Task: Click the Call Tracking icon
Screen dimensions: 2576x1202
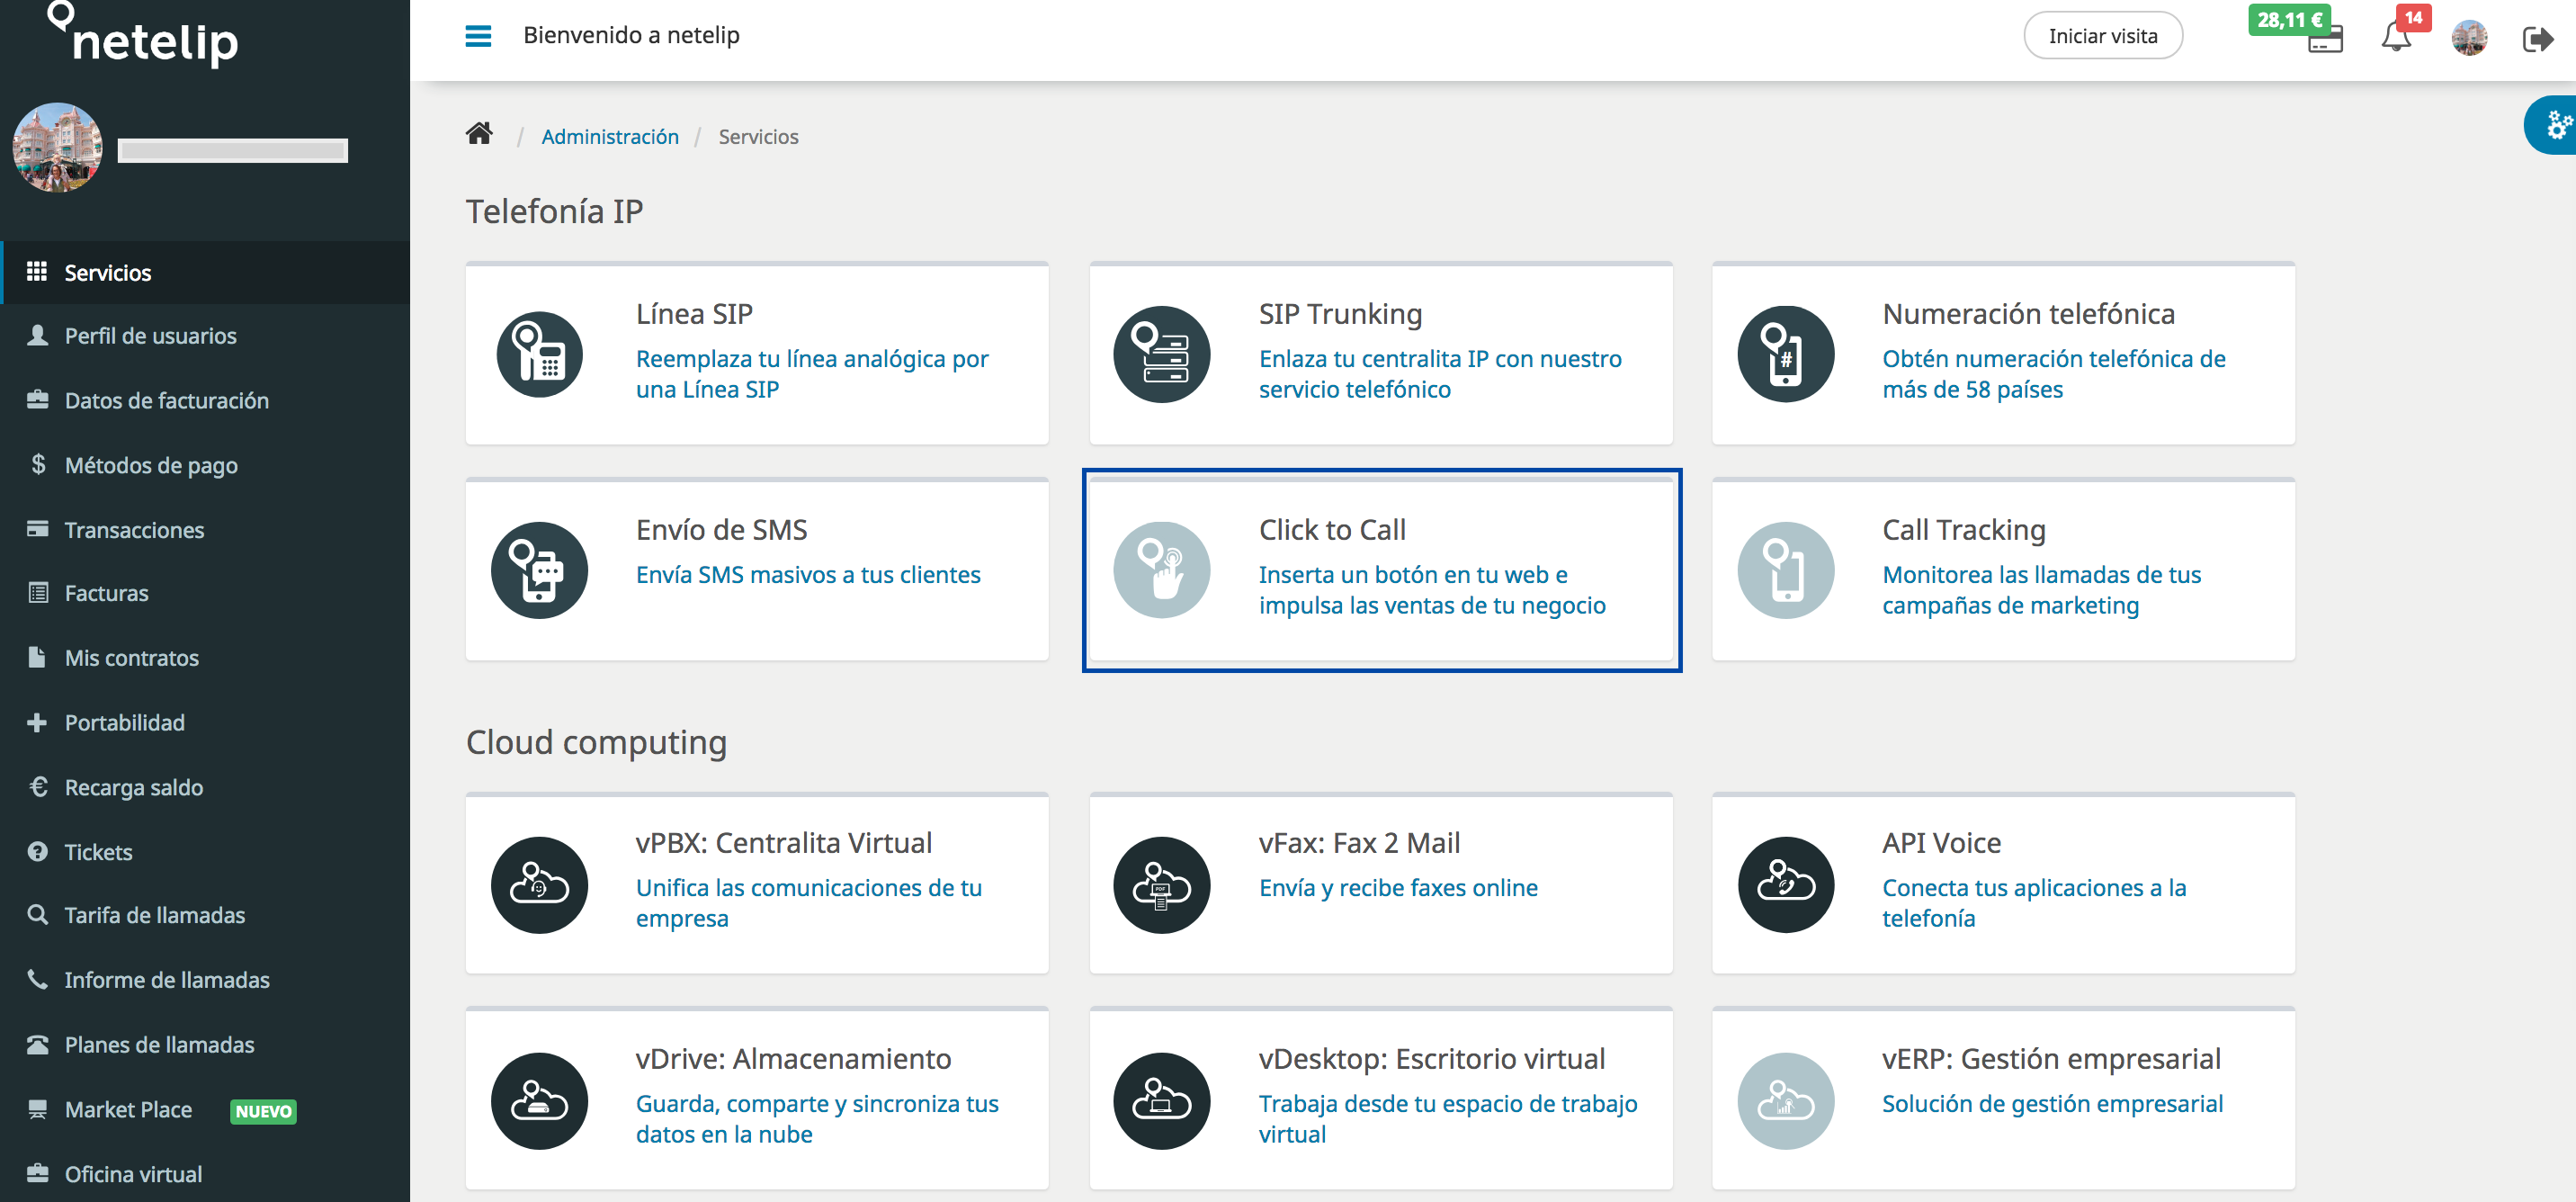Action: point(1786,570)
